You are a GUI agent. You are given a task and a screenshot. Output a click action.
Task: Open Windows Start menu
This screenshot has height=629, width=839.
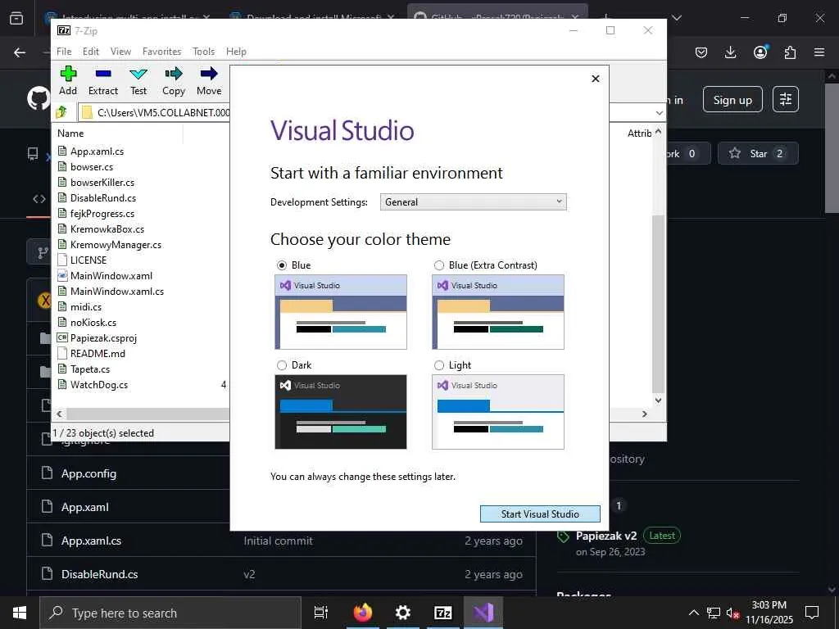click(20, 613)
